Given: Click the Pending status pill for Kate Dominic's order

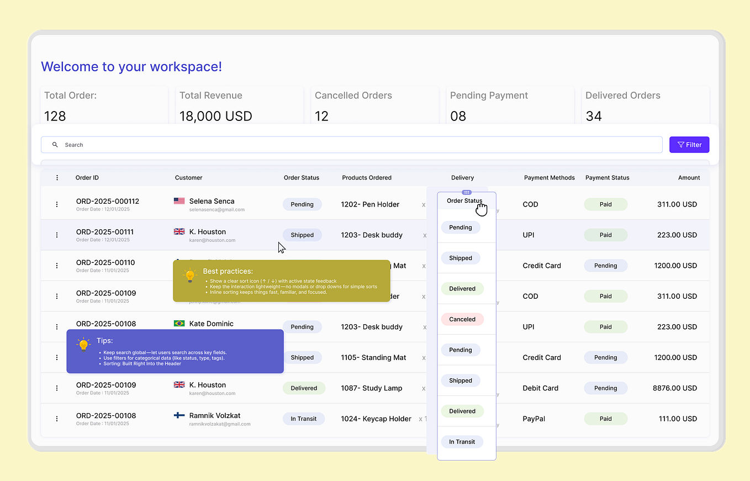Looking at the screenshot, I should 302,326.
